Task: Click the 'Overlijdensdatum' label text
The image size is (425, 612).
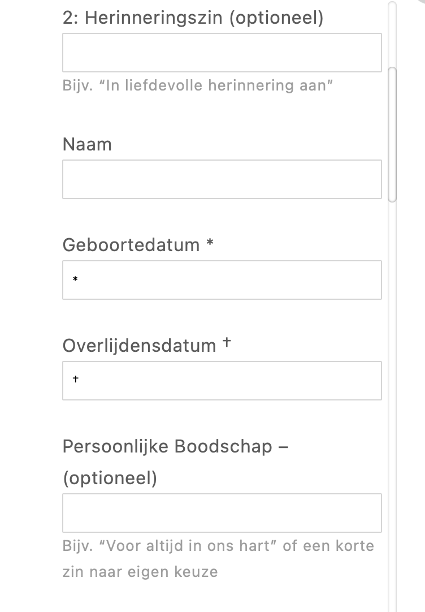Action: point(139,346)
